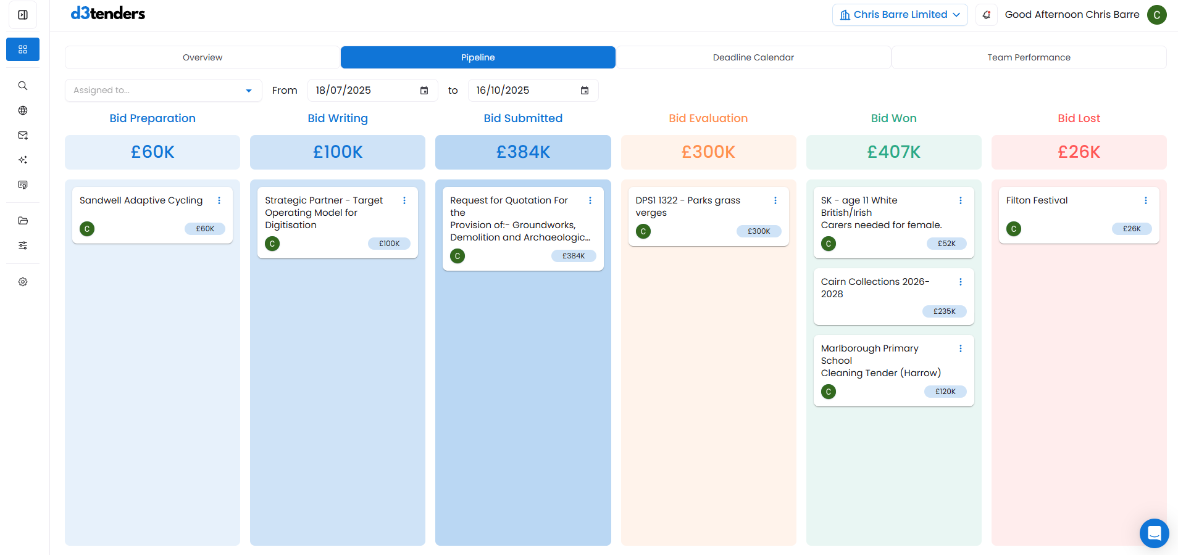
Task: Open the folder icon in the sidebar
Action: 23,221
